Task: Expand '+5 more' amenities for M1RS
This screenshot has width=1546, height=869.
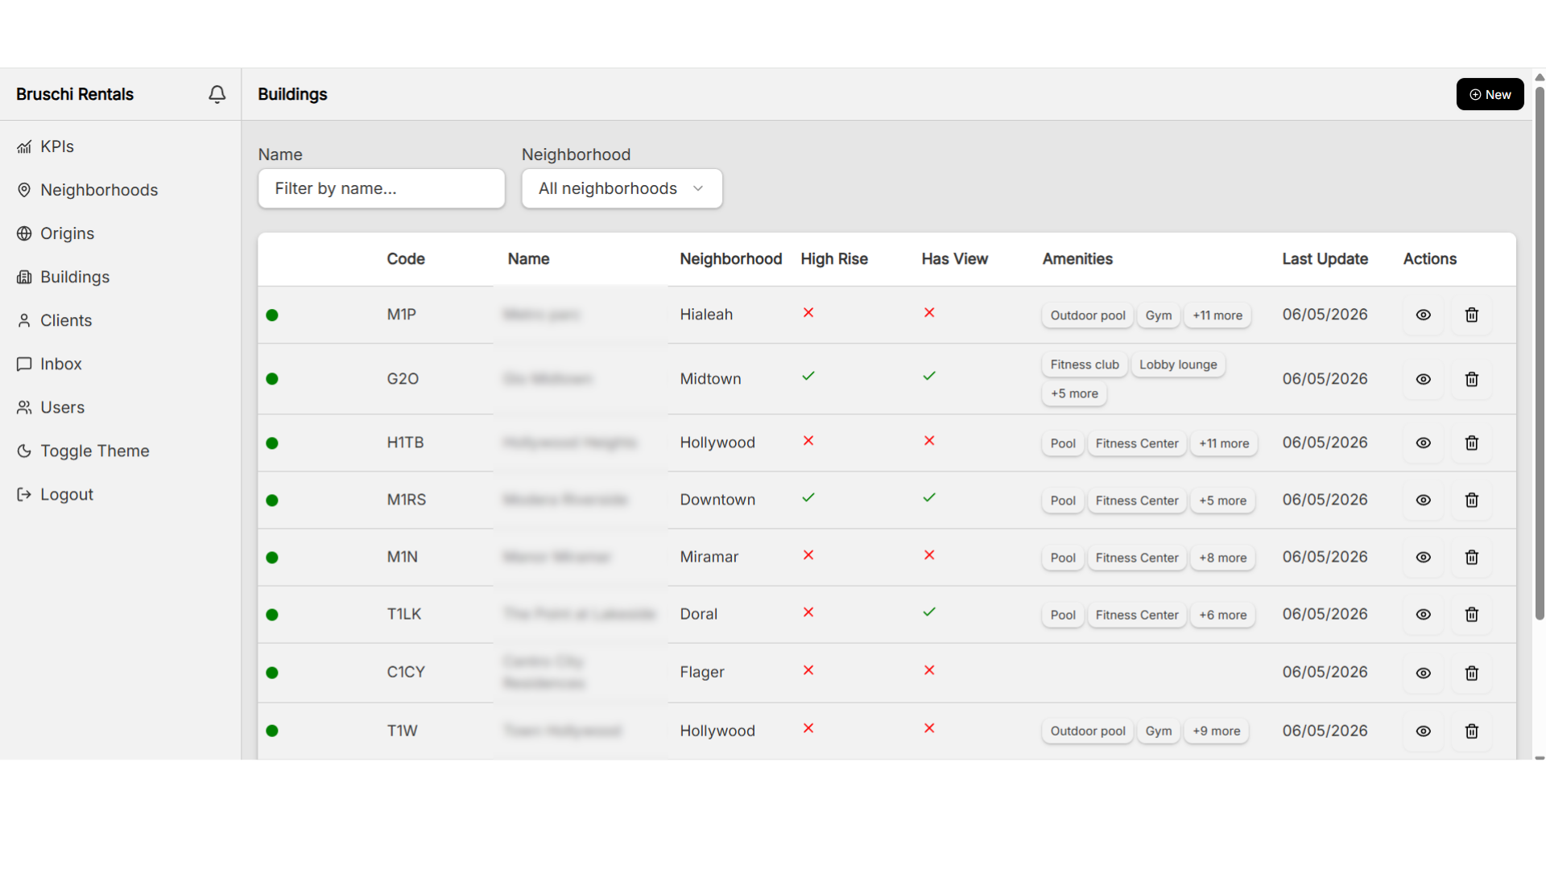Action: (1222, 500)
